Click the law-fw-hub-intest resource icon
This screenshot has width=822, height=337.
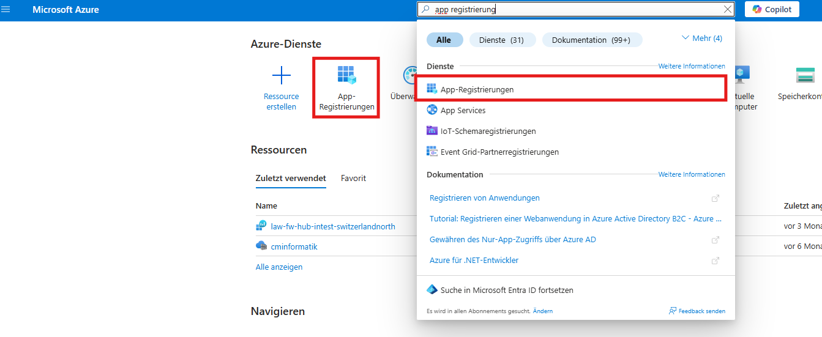(x=261, y=226)
